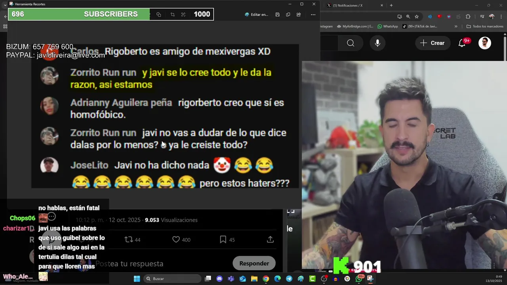Click the Crear button
Screen dimensions: 507x285
point(433,43)
